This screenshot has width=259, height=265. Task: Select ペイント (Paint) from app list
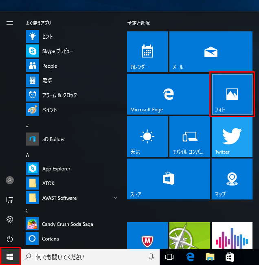(x=49, y=110)
